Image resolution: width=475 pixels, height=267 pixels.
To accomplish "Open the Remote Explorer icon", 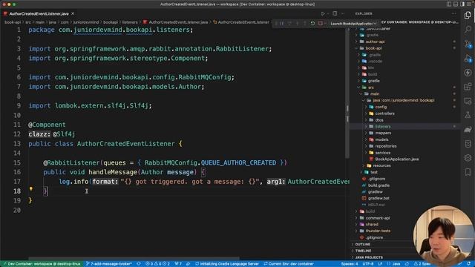I will [x=468, y=101].
